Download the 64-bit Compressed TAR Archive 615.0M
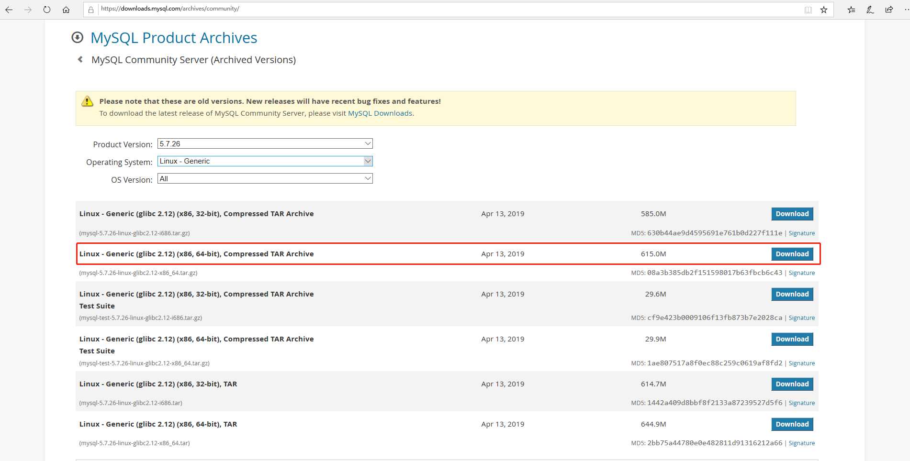The width and height of the screenshot is (910, 461). point(792,254)
